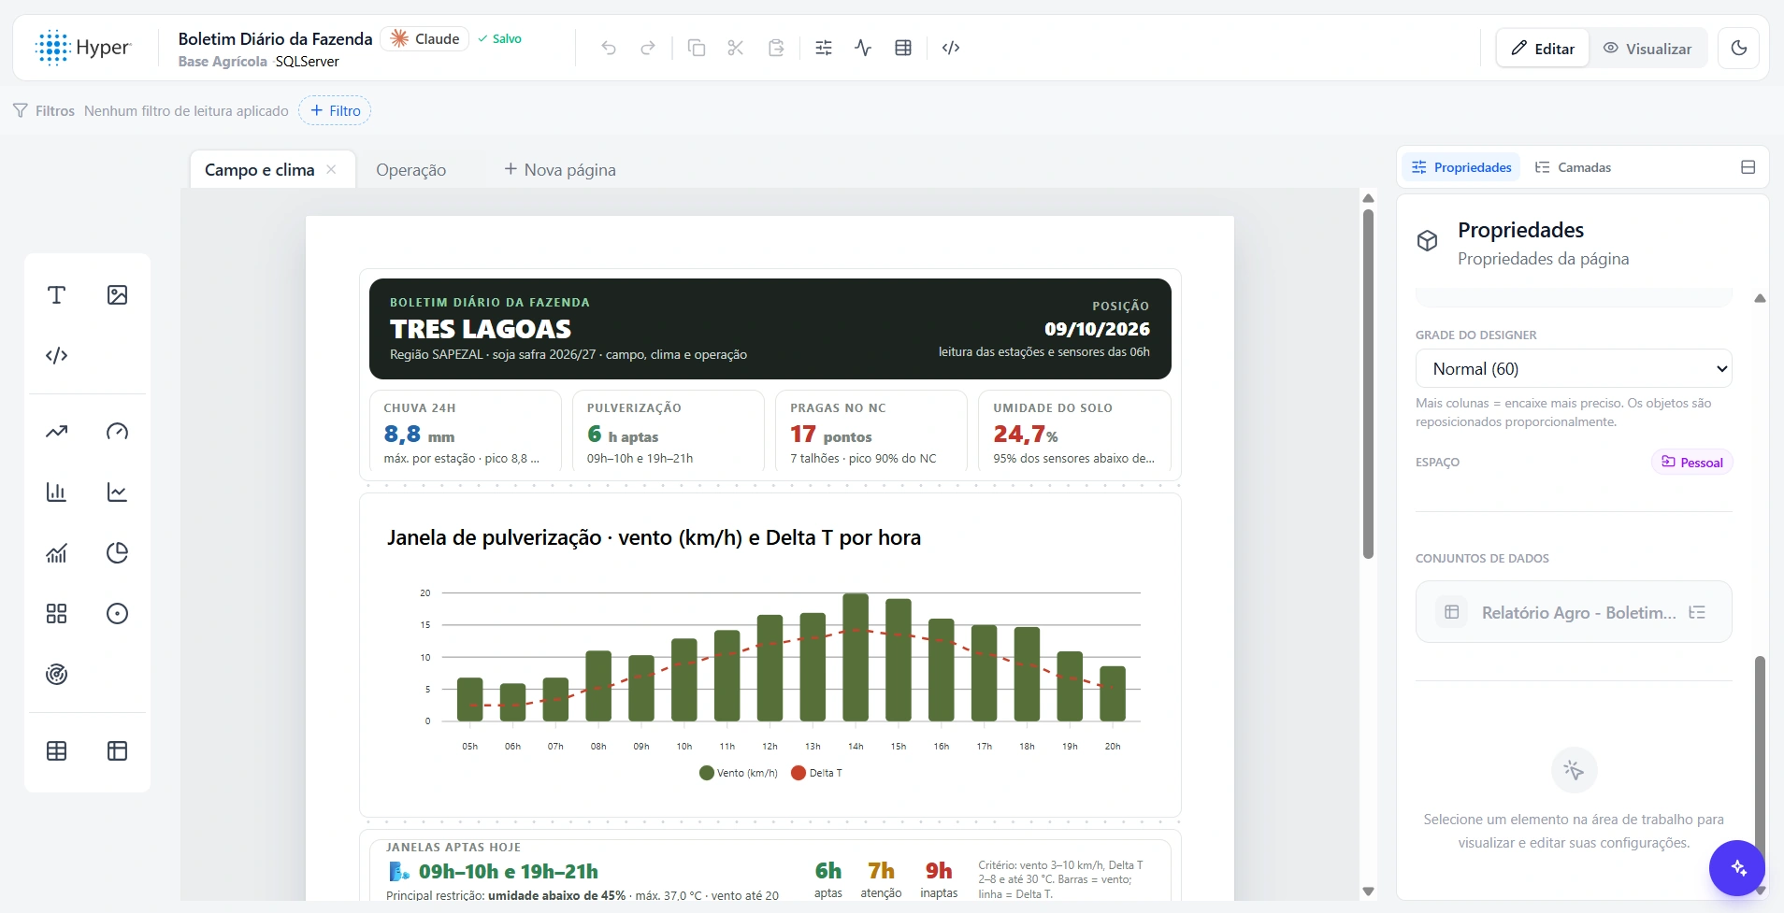
Task: Click the Base Agrícola SQLServer label
Action: (258, 62)
